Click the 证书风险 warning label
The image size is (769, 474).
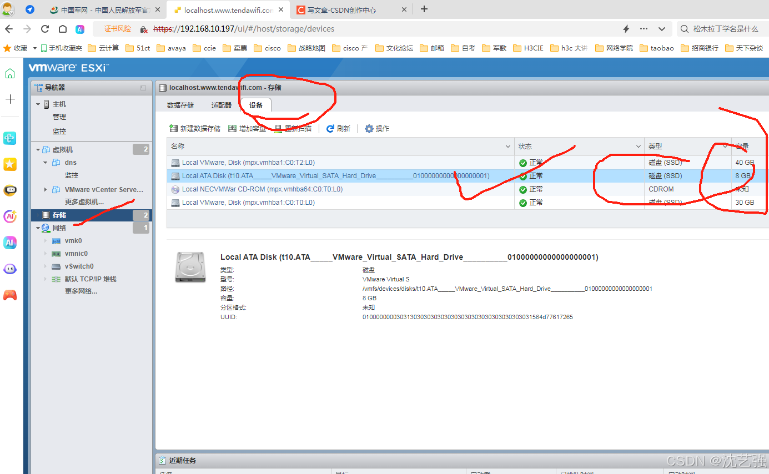coord(118,29)
